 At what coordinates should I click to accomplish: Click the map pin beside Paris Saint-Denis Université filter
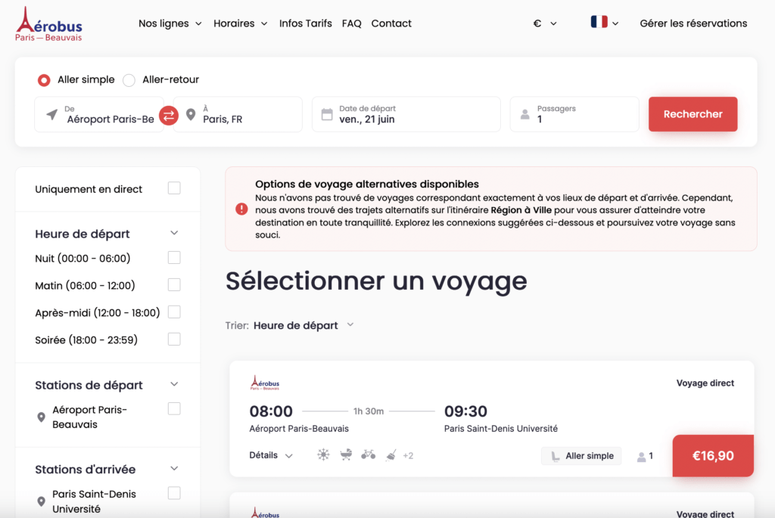[x=42, y=501]
